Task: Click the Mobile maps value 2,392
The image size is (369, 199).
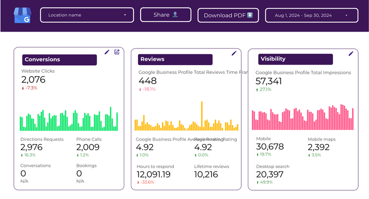Action: [x=318, y=147]
